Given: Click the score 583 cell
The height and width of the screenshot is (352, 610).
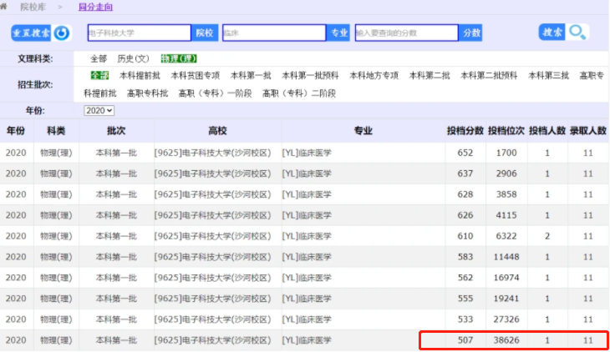Looking at the screenshot, I should point(465,257).
